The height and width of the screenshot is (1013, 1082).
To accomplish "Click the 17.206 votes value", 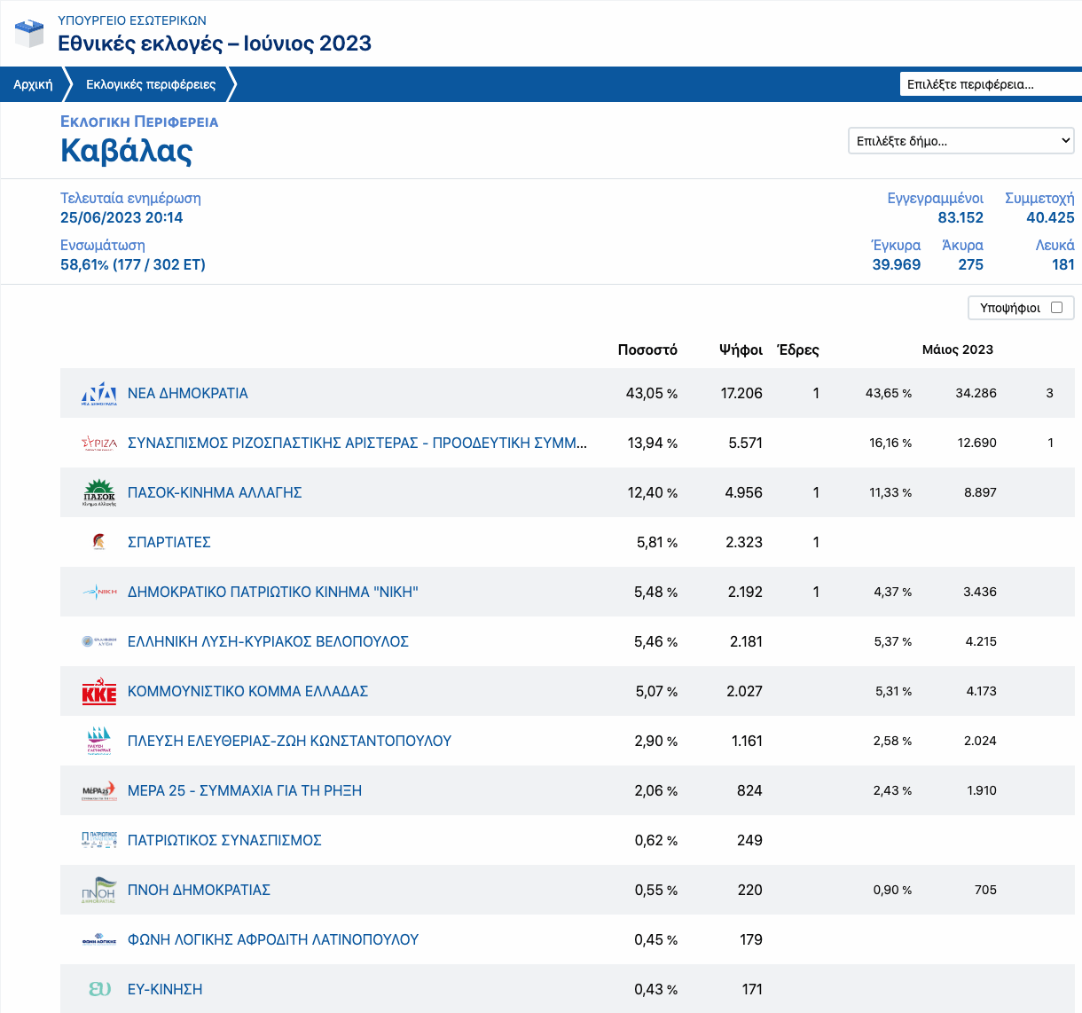I will (741, 393).
